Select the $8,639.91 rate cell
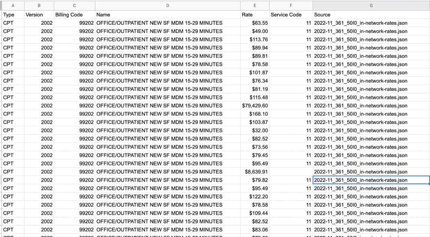This screenshot has width=430, height=237. 255,172
